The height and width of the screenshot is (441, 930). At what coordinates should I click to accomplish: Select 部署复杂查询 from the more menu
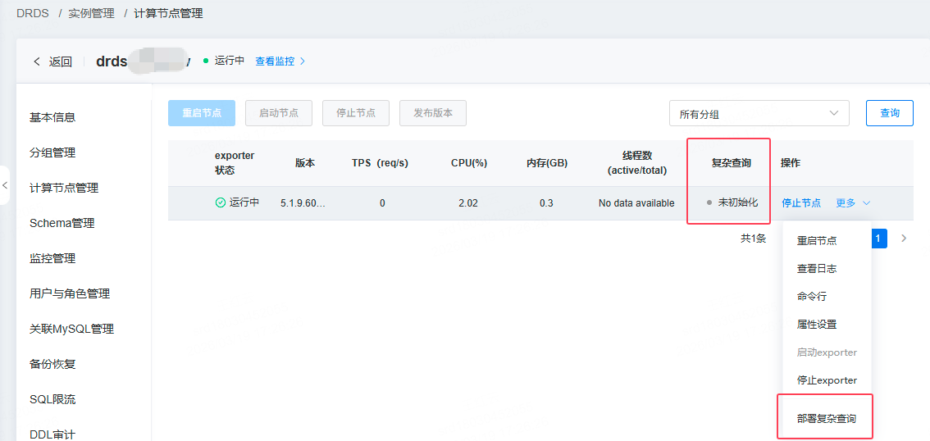[826, 418]
